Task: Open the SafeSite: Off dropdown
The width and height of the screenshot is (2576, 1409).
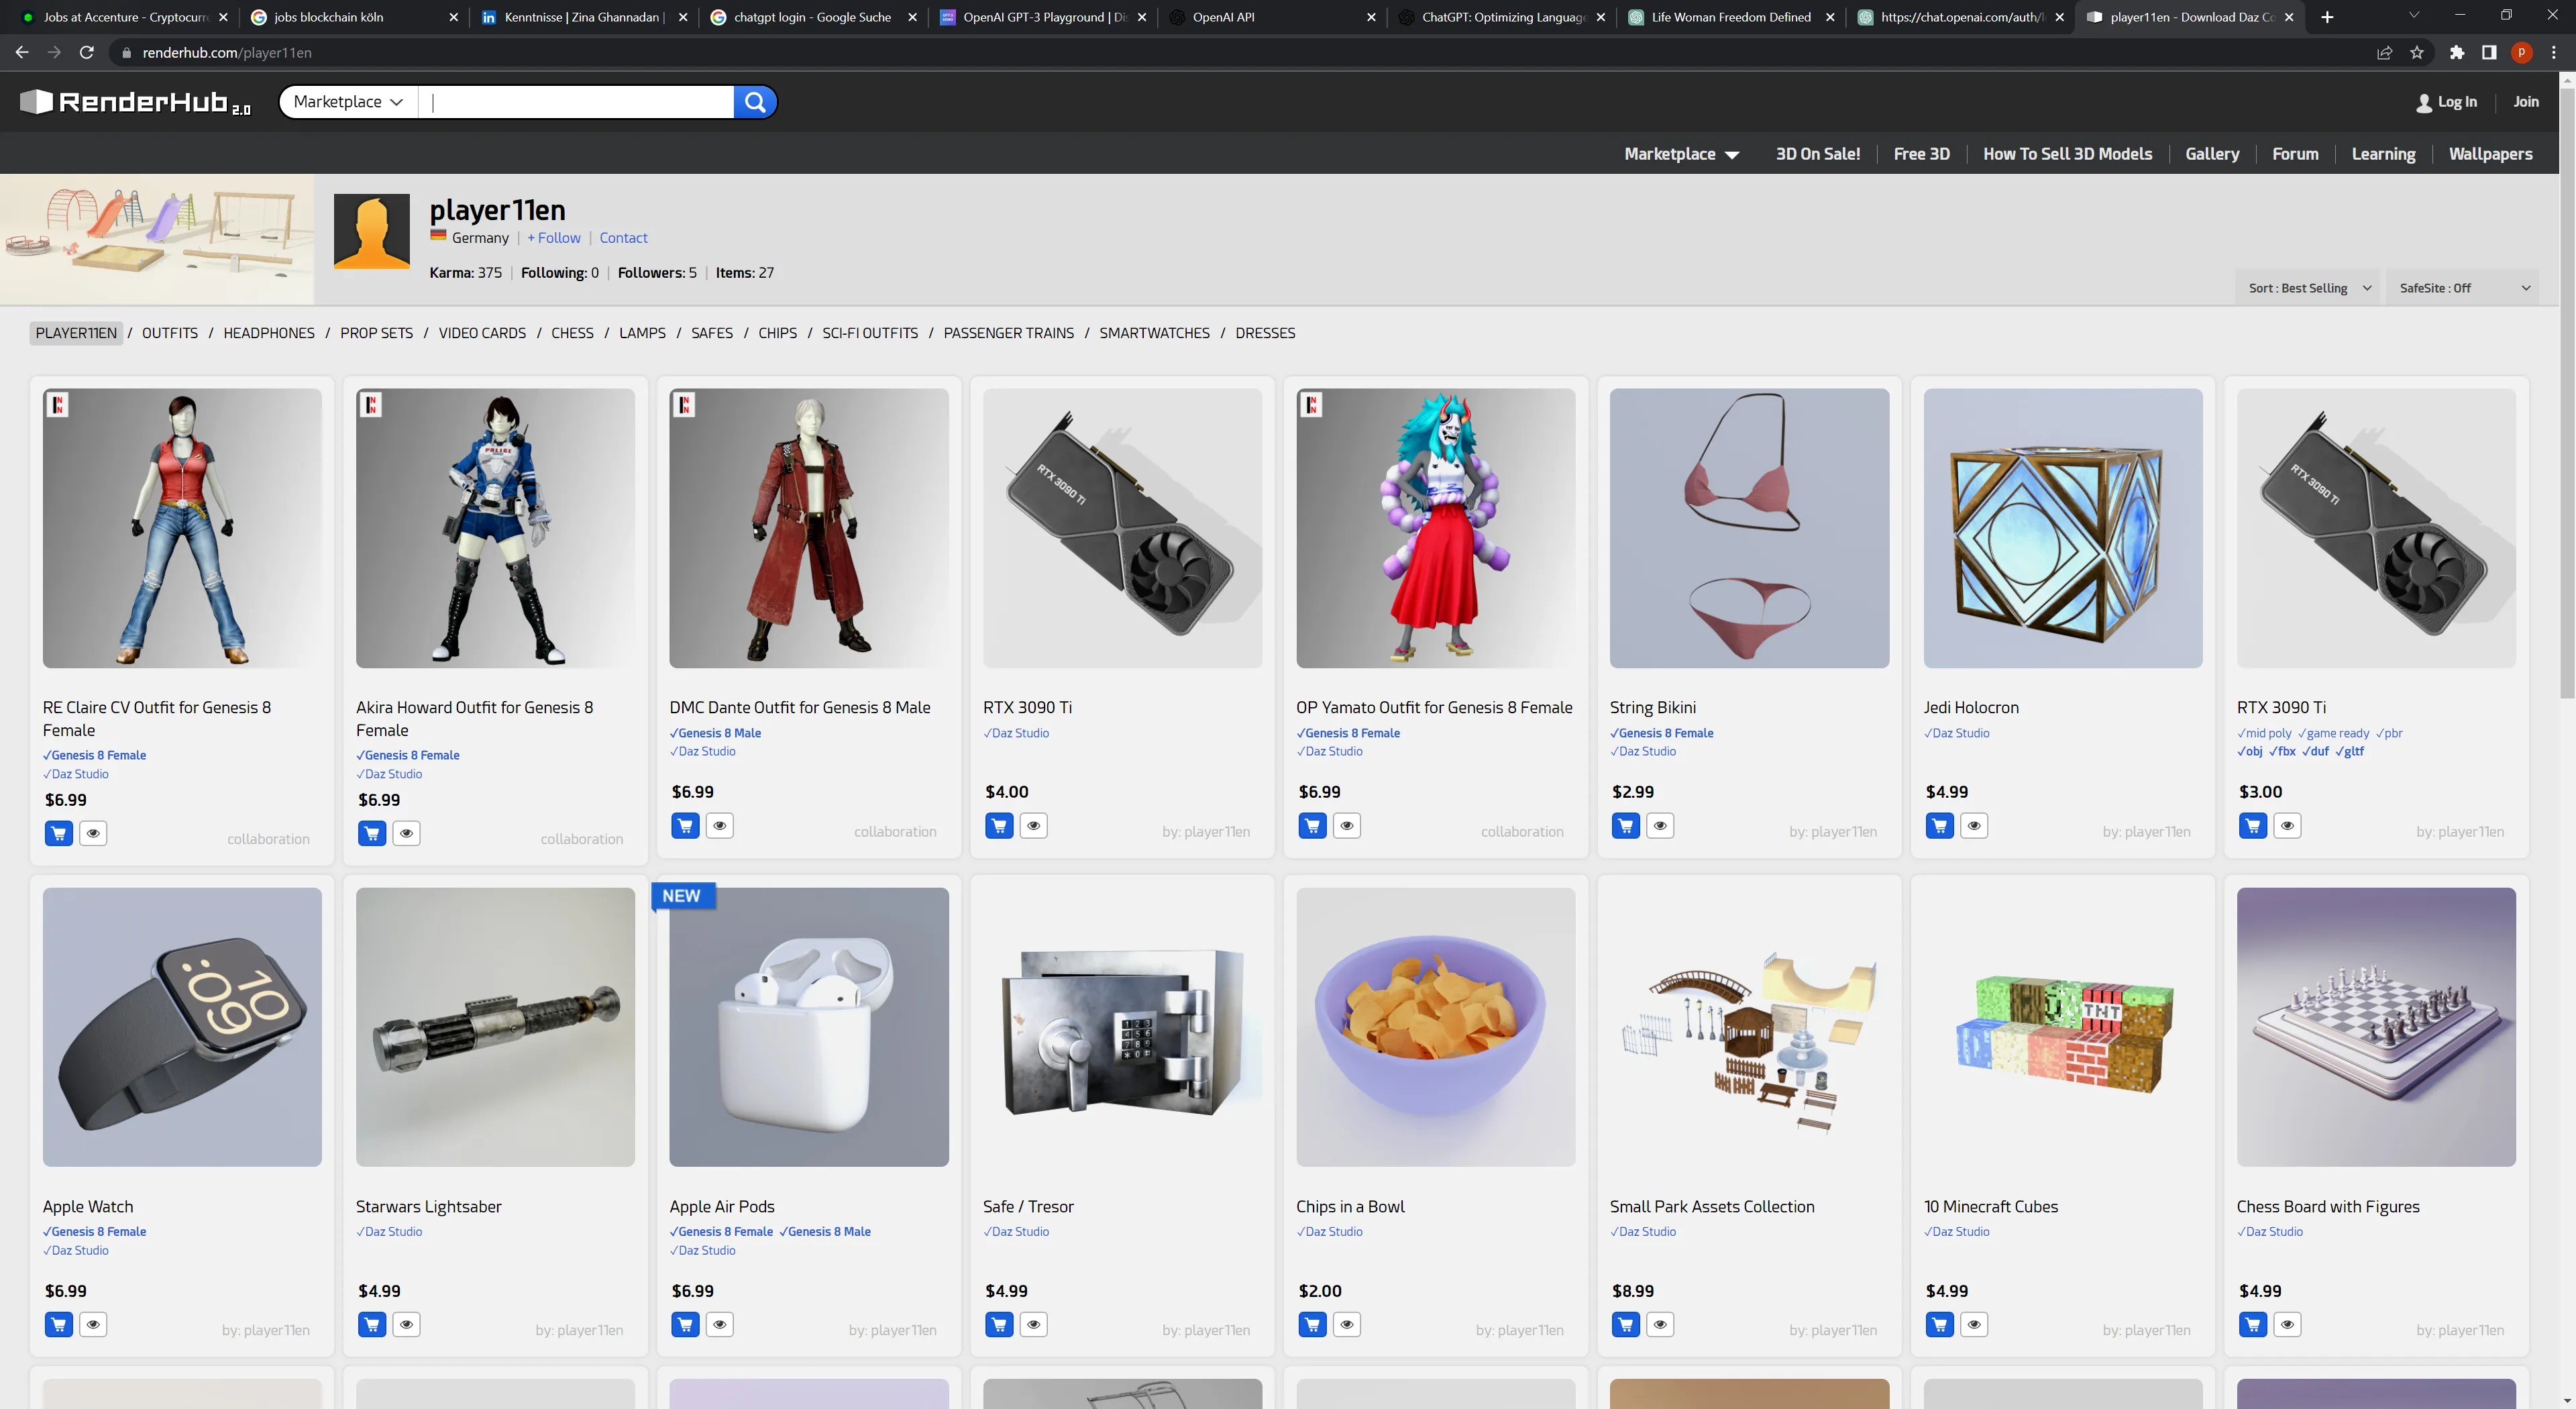Action: click(2463, 288)
